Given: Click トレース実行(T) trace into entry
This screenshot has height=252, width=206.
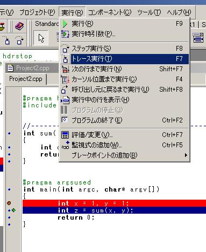Looking at the screenshot, I should tap(124, 59).
